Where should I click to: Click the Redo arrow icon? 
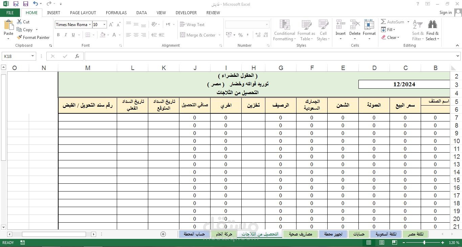[x=49, y=4]
